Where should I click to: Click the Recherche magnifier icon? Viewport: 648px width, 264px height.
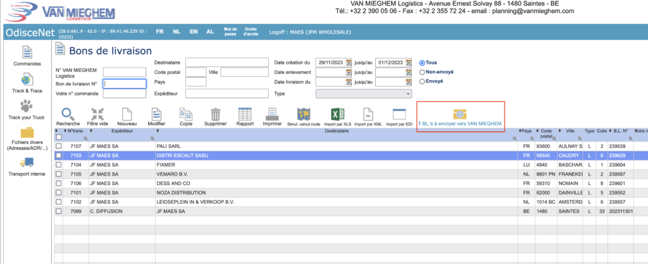click(x=68, y=114)
